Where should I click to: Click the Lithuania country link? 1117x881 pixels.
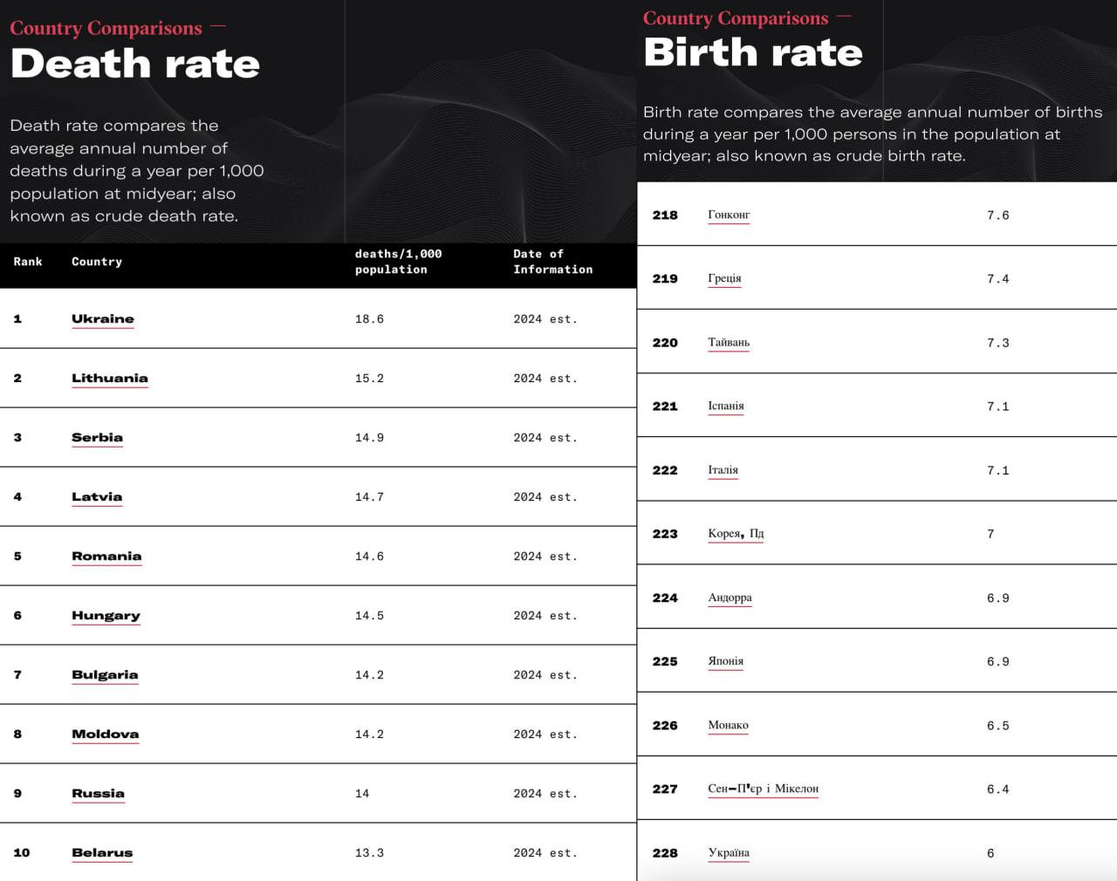click(110, 379)
